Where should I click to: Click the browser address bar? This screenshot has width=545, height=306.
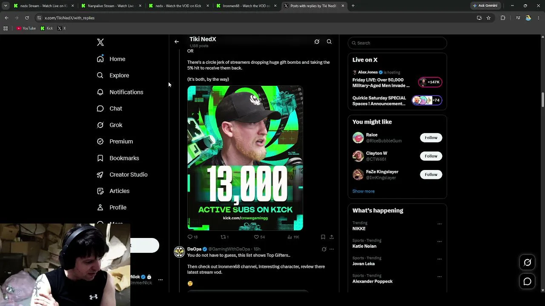point(255,18)
